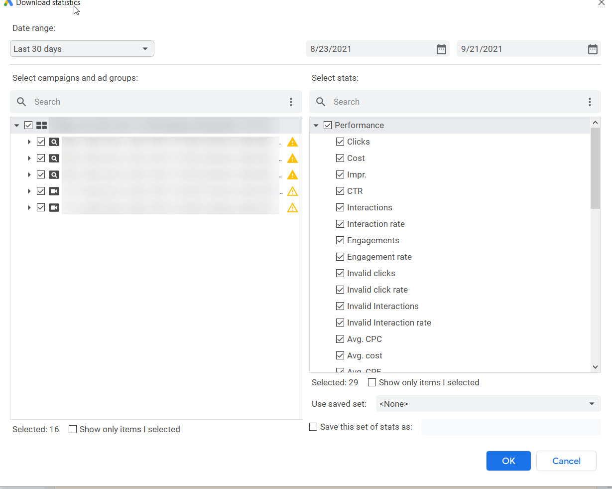Screen dimensions: 612x489
Task: Click the Select stats search field
Action: (448, 102)
